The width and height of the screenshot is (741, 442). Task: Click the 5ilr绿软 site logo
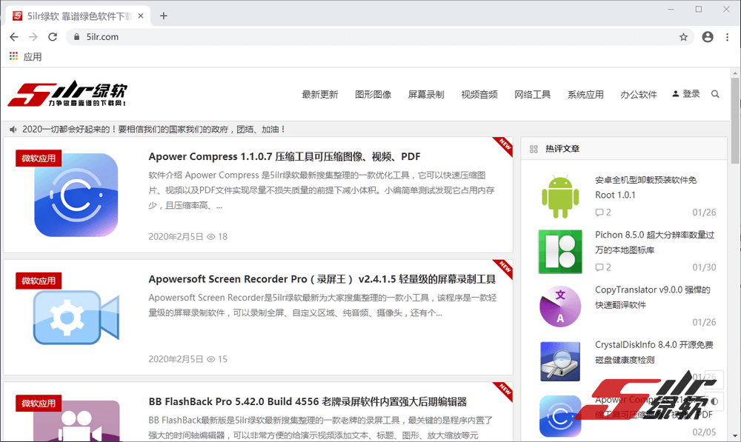tap(67, 95)
